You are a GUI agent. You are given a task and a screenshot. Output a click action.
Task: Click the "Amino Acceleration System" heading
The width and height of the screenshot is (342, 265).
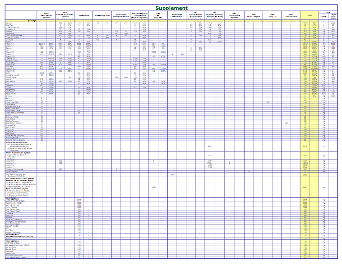click(x=18, y=153)
